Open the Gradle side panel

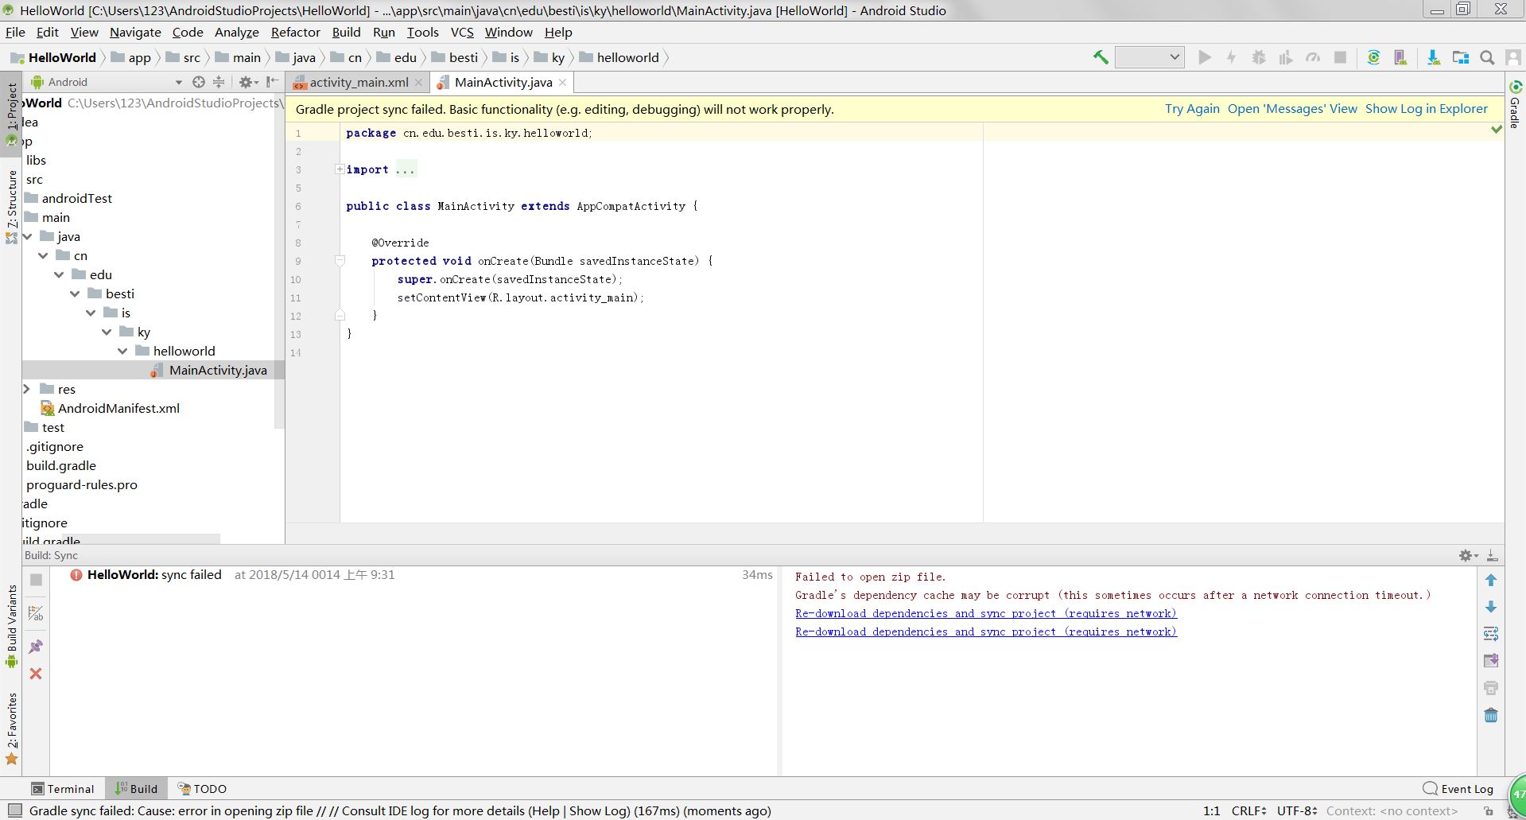coord(1515,104)
